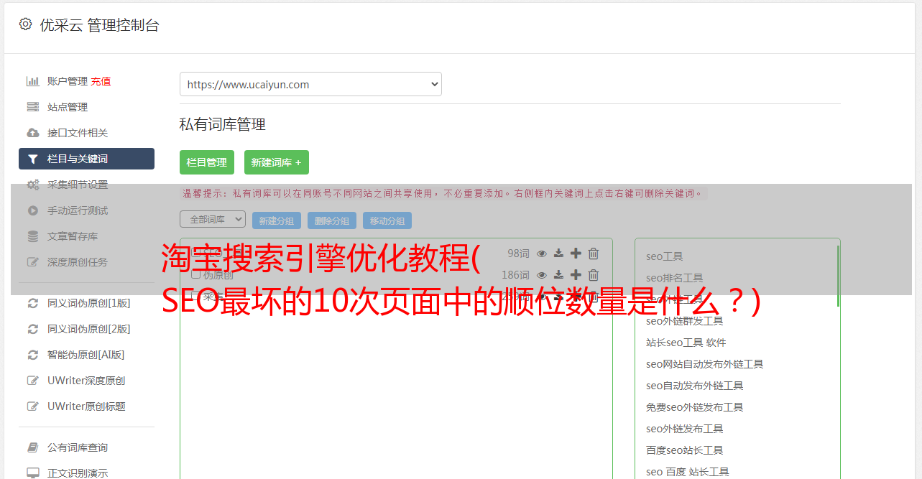Open UWriter深度原创 in the sidebar
Image resolution: width=922 pixels, height=479 pixels.
tap(86, 381)
